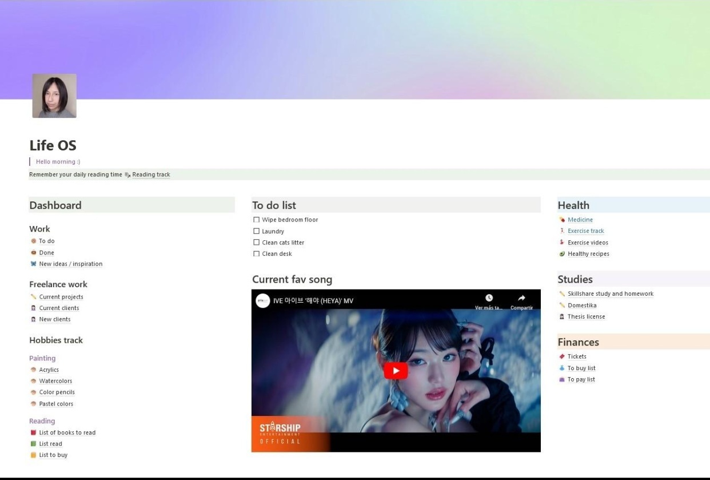This screenshot has height=480, width=710.
Task: Click the "Freelance work" subheading
Action: pos(58,284)
